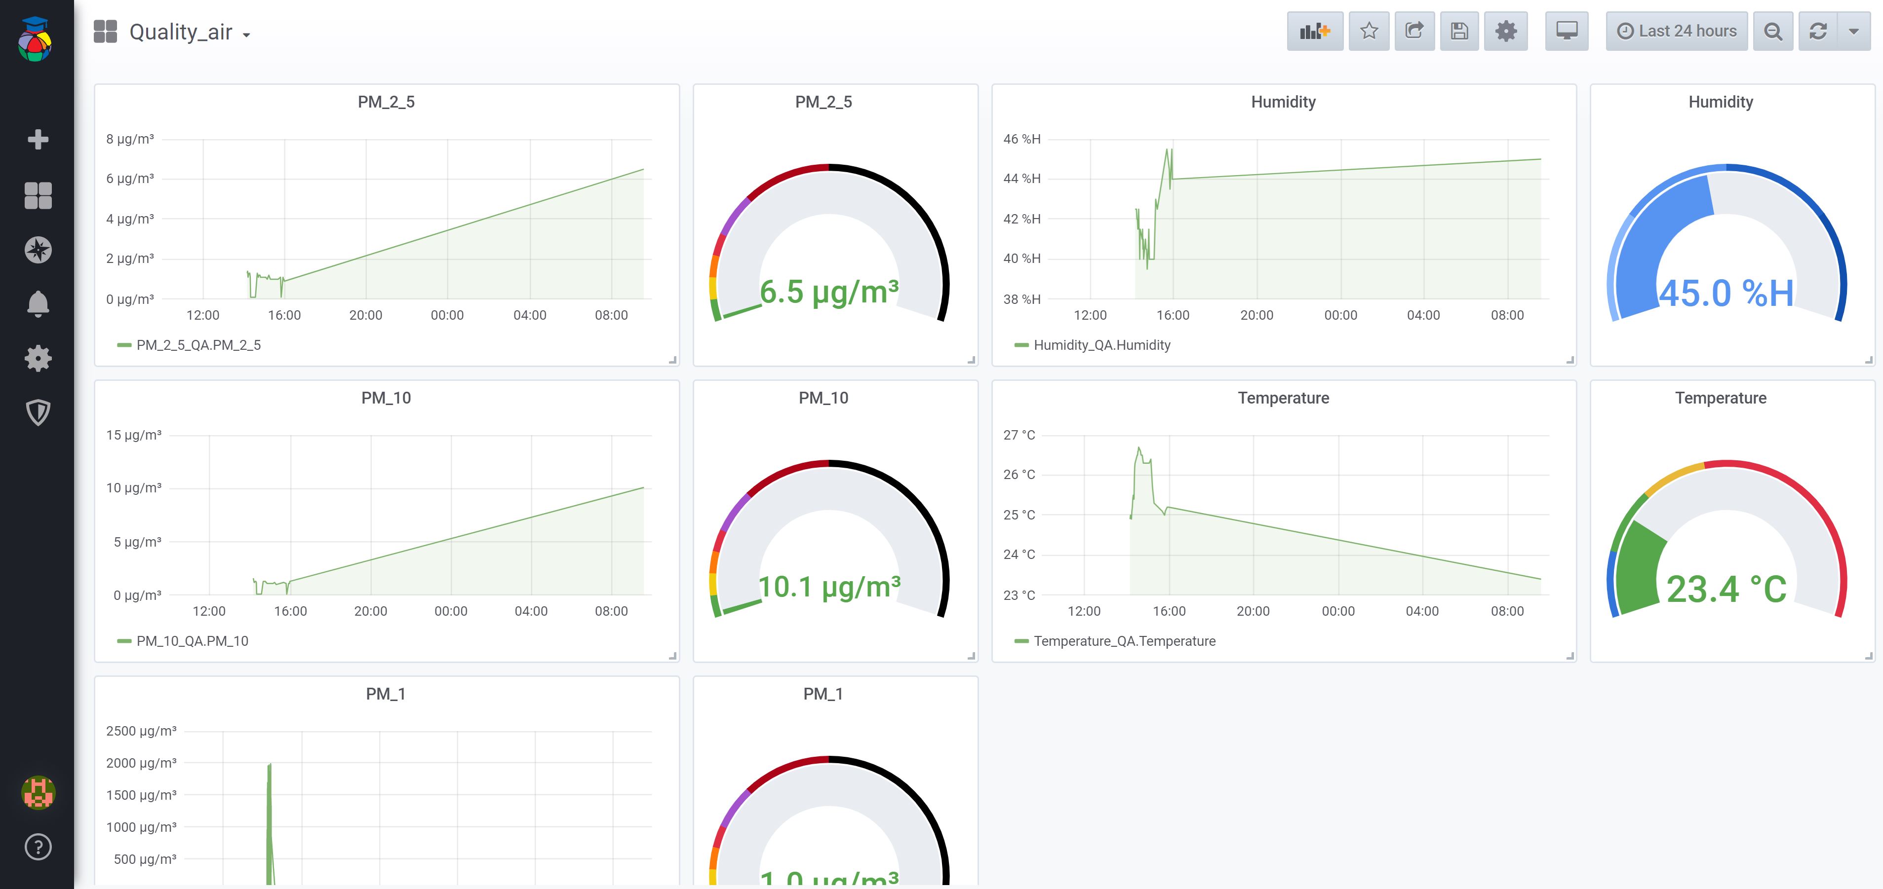1883x889 pixels.
Task: Open the Help question mark icon
Action: point(38,847)
